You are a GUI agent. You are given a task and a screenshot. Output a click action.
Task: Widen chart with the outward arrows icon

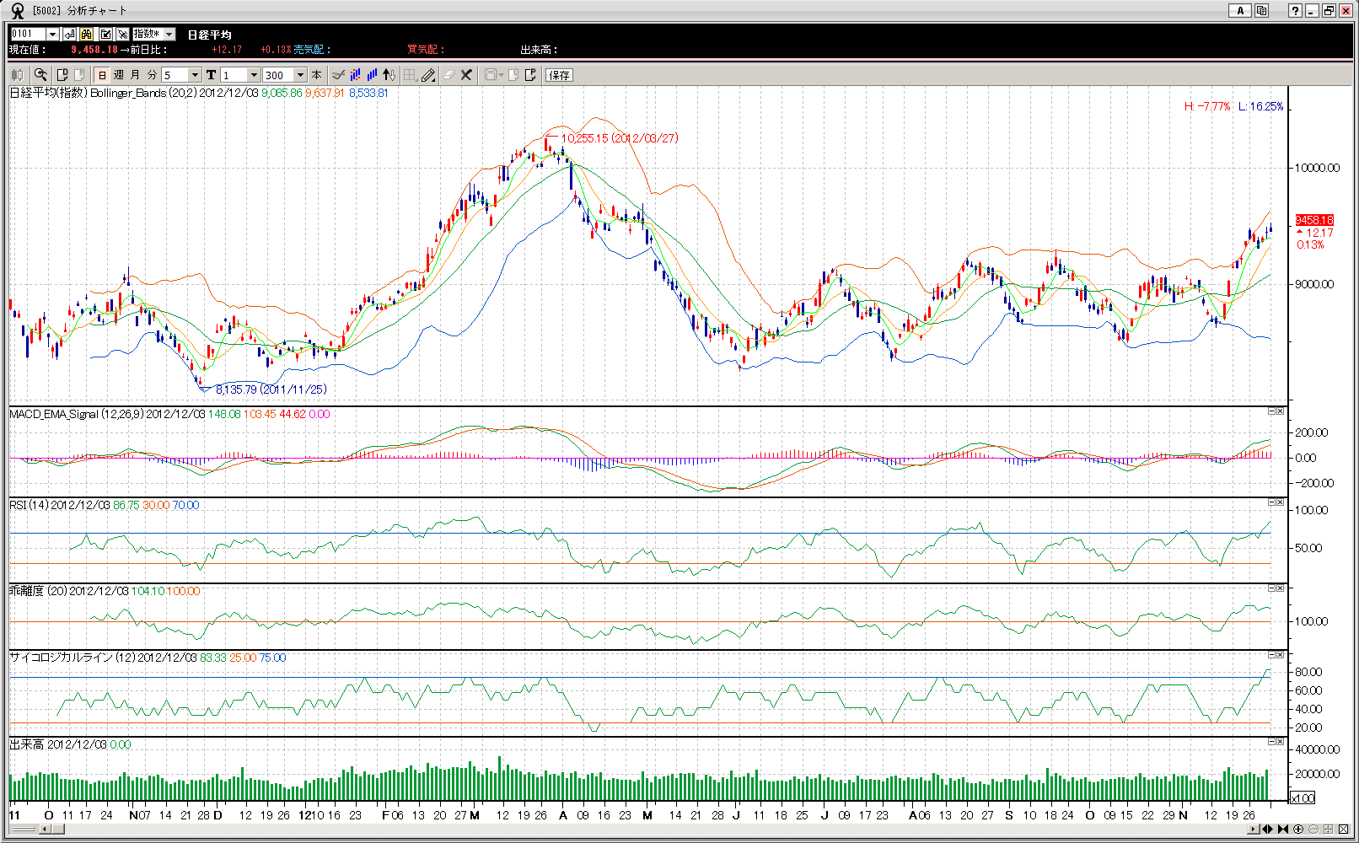1267,830
